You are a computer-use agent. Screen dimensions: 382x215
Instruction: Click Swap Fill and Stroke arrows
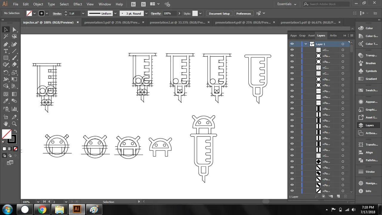(16, 131)
